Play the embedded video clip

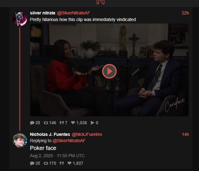[109, 71]
